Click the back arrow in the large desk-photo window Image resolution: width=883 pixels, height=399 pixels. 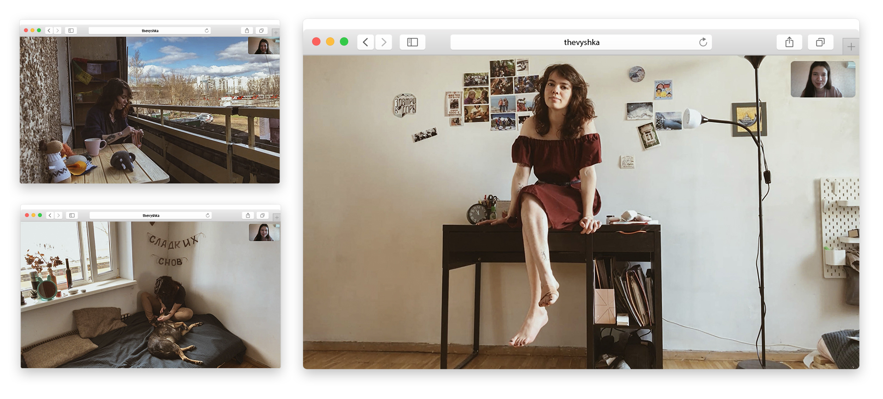point(365,42)
